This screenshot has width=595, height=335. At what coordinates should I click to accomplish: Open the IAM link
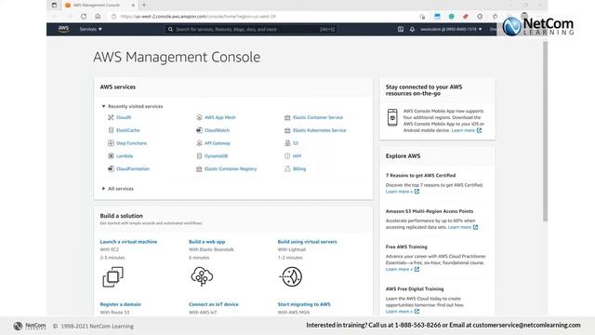[297, 155]
